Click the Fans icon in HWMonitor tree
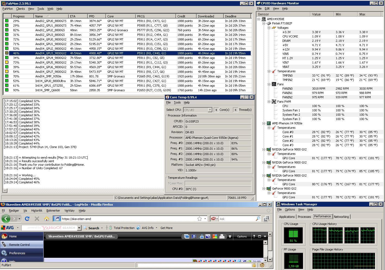 274,84
